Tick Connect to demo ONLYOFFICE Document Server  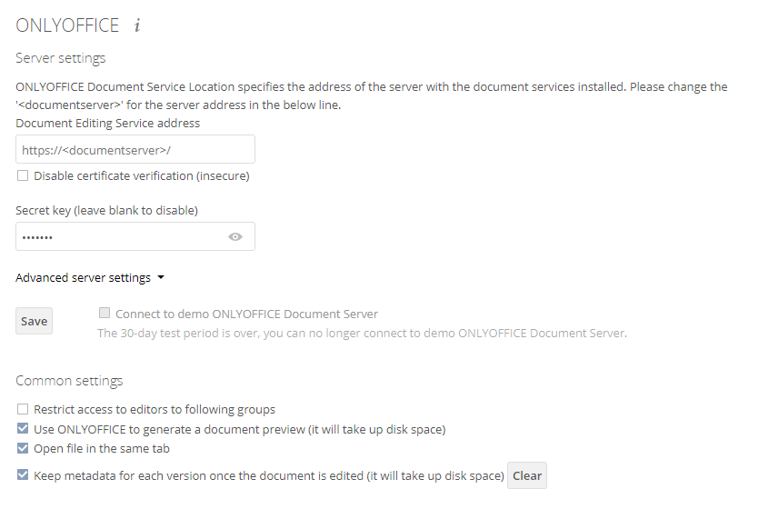pos(105,313)
